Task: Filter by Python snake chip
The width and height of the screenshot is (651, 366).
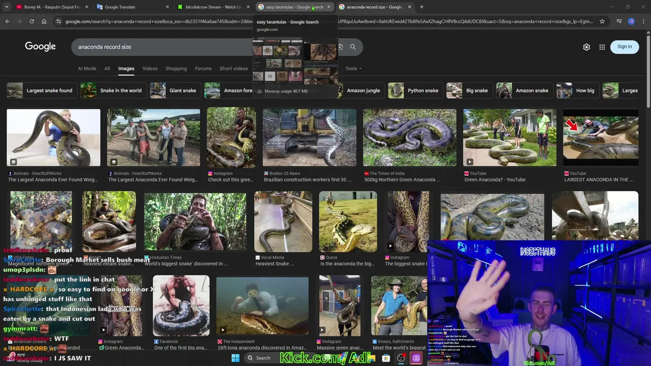Action: pos(415,90)
